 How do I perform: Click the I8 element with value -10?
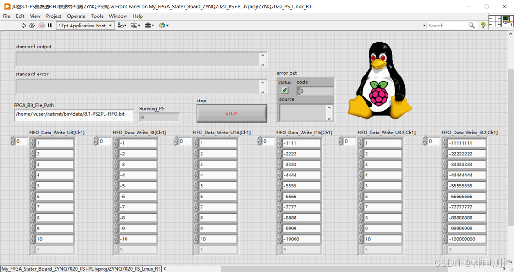pos(138,239)
